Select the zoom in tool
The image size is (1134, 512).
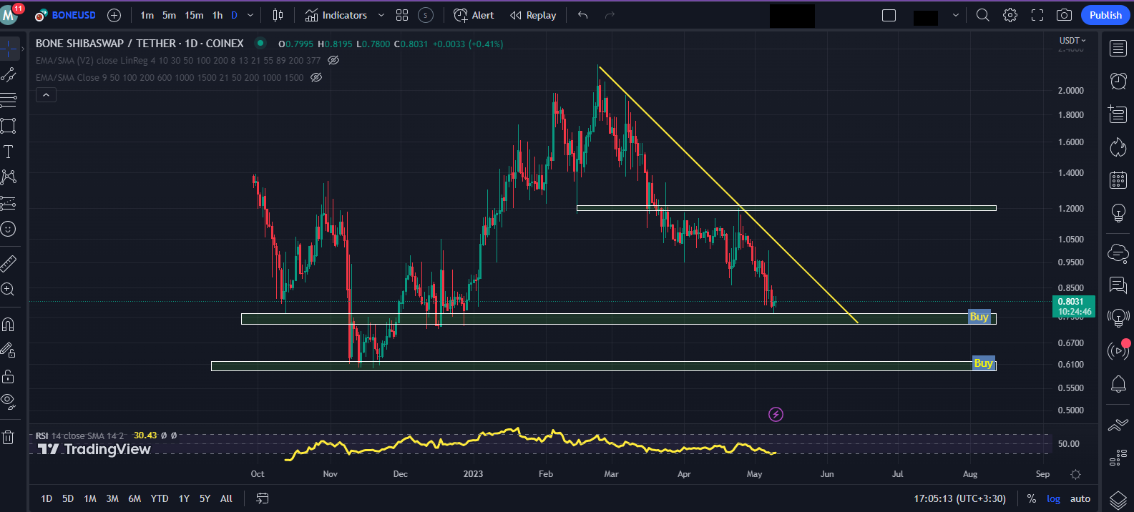coord(9,290)
